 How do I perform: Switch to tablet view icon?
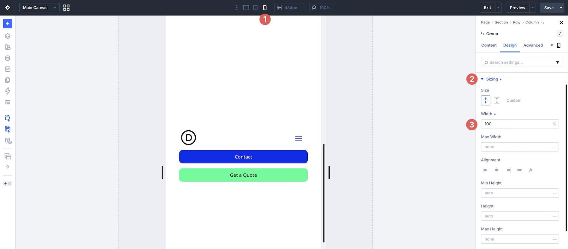(x=256, y=8)
